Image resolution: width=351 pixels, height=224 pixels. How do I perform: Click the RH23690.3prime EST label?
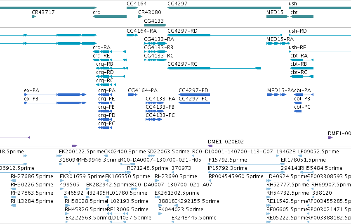176,176
